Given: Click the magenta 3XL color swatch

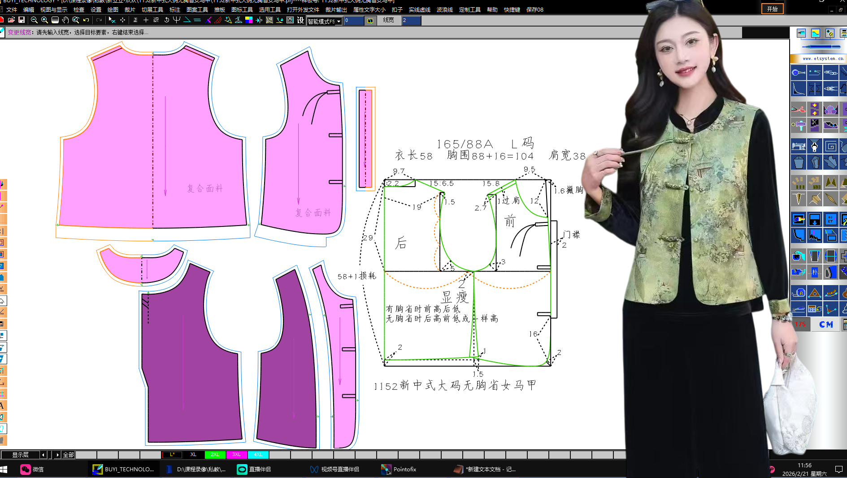Looking at the screenshot, I should pyautogui.click(x=236, y=454).
